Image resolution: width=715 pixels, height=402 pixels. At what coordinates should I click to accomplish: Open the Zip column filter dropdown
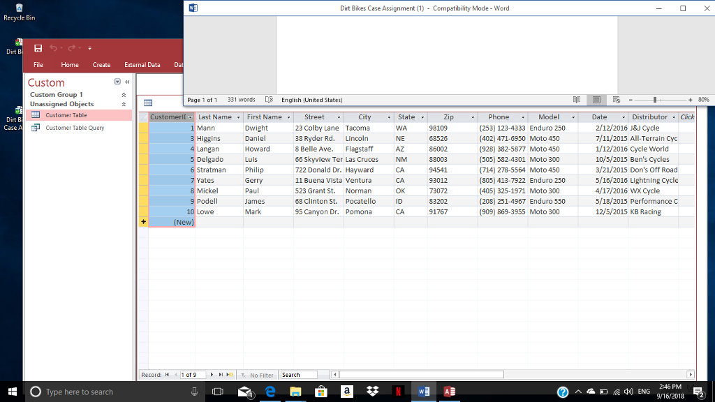pyautogui.click(x=473, y=117)
